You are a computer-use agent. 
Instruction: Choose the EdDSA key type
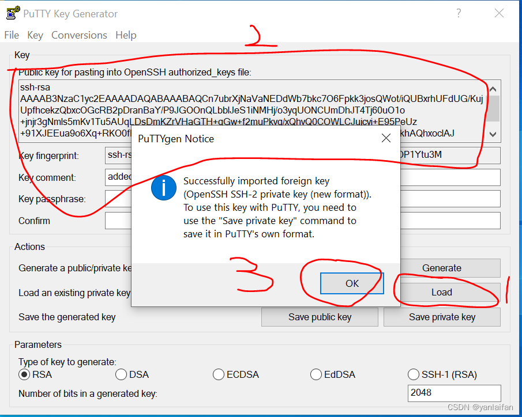click(x=316, y=374)
